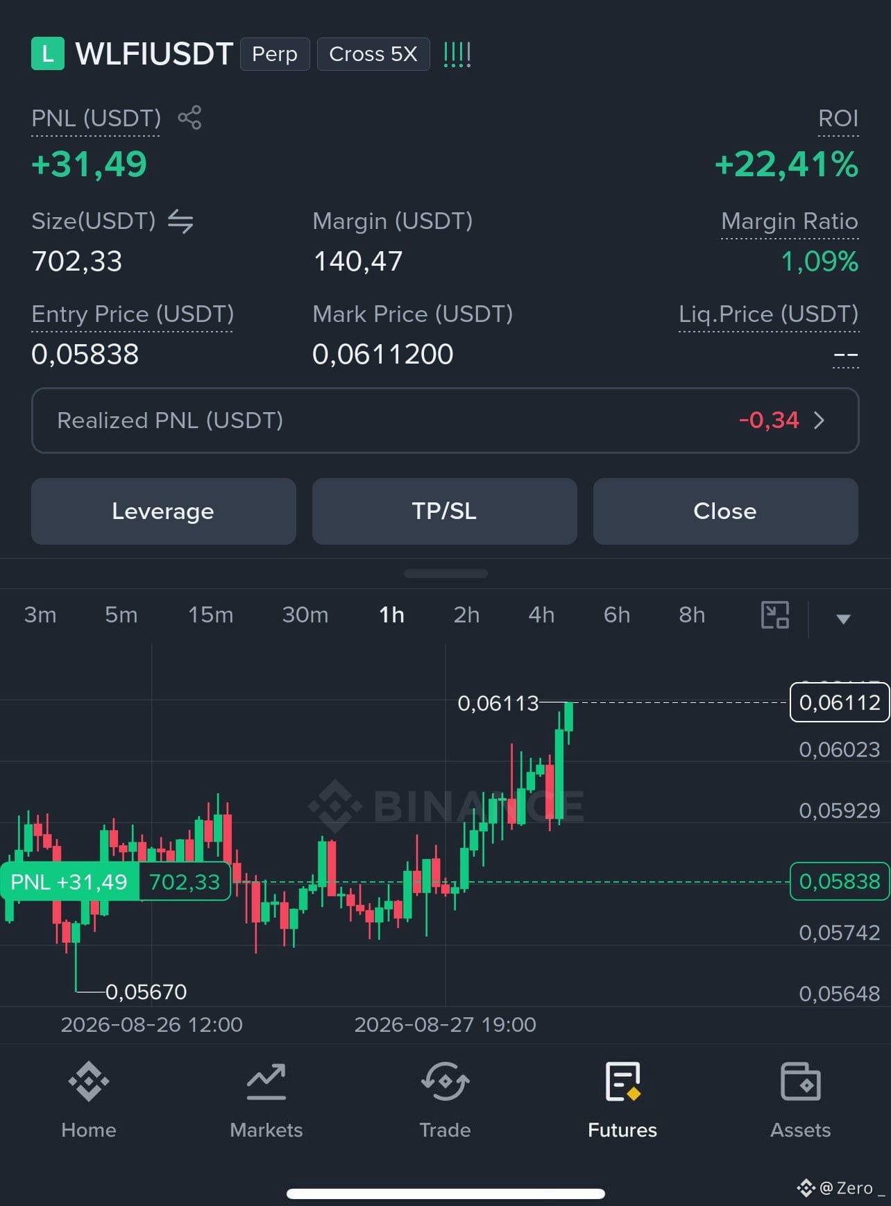Open Markets tab icon
The image size is (891, 1206).
[266, 1080]
